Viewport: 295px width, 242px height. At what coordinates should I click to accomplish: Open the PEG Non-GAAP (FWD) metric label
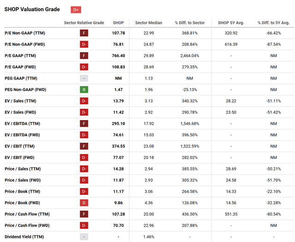click(26, 90)
